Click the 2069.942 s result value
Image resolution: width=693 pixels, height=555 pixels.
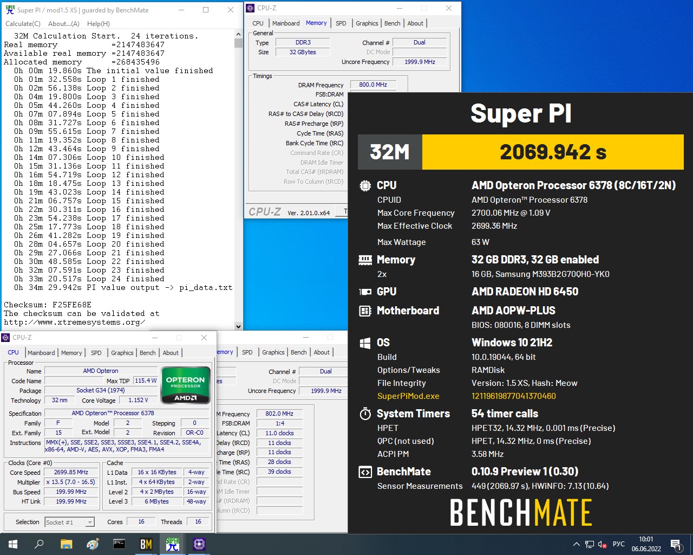coord(553,152)
